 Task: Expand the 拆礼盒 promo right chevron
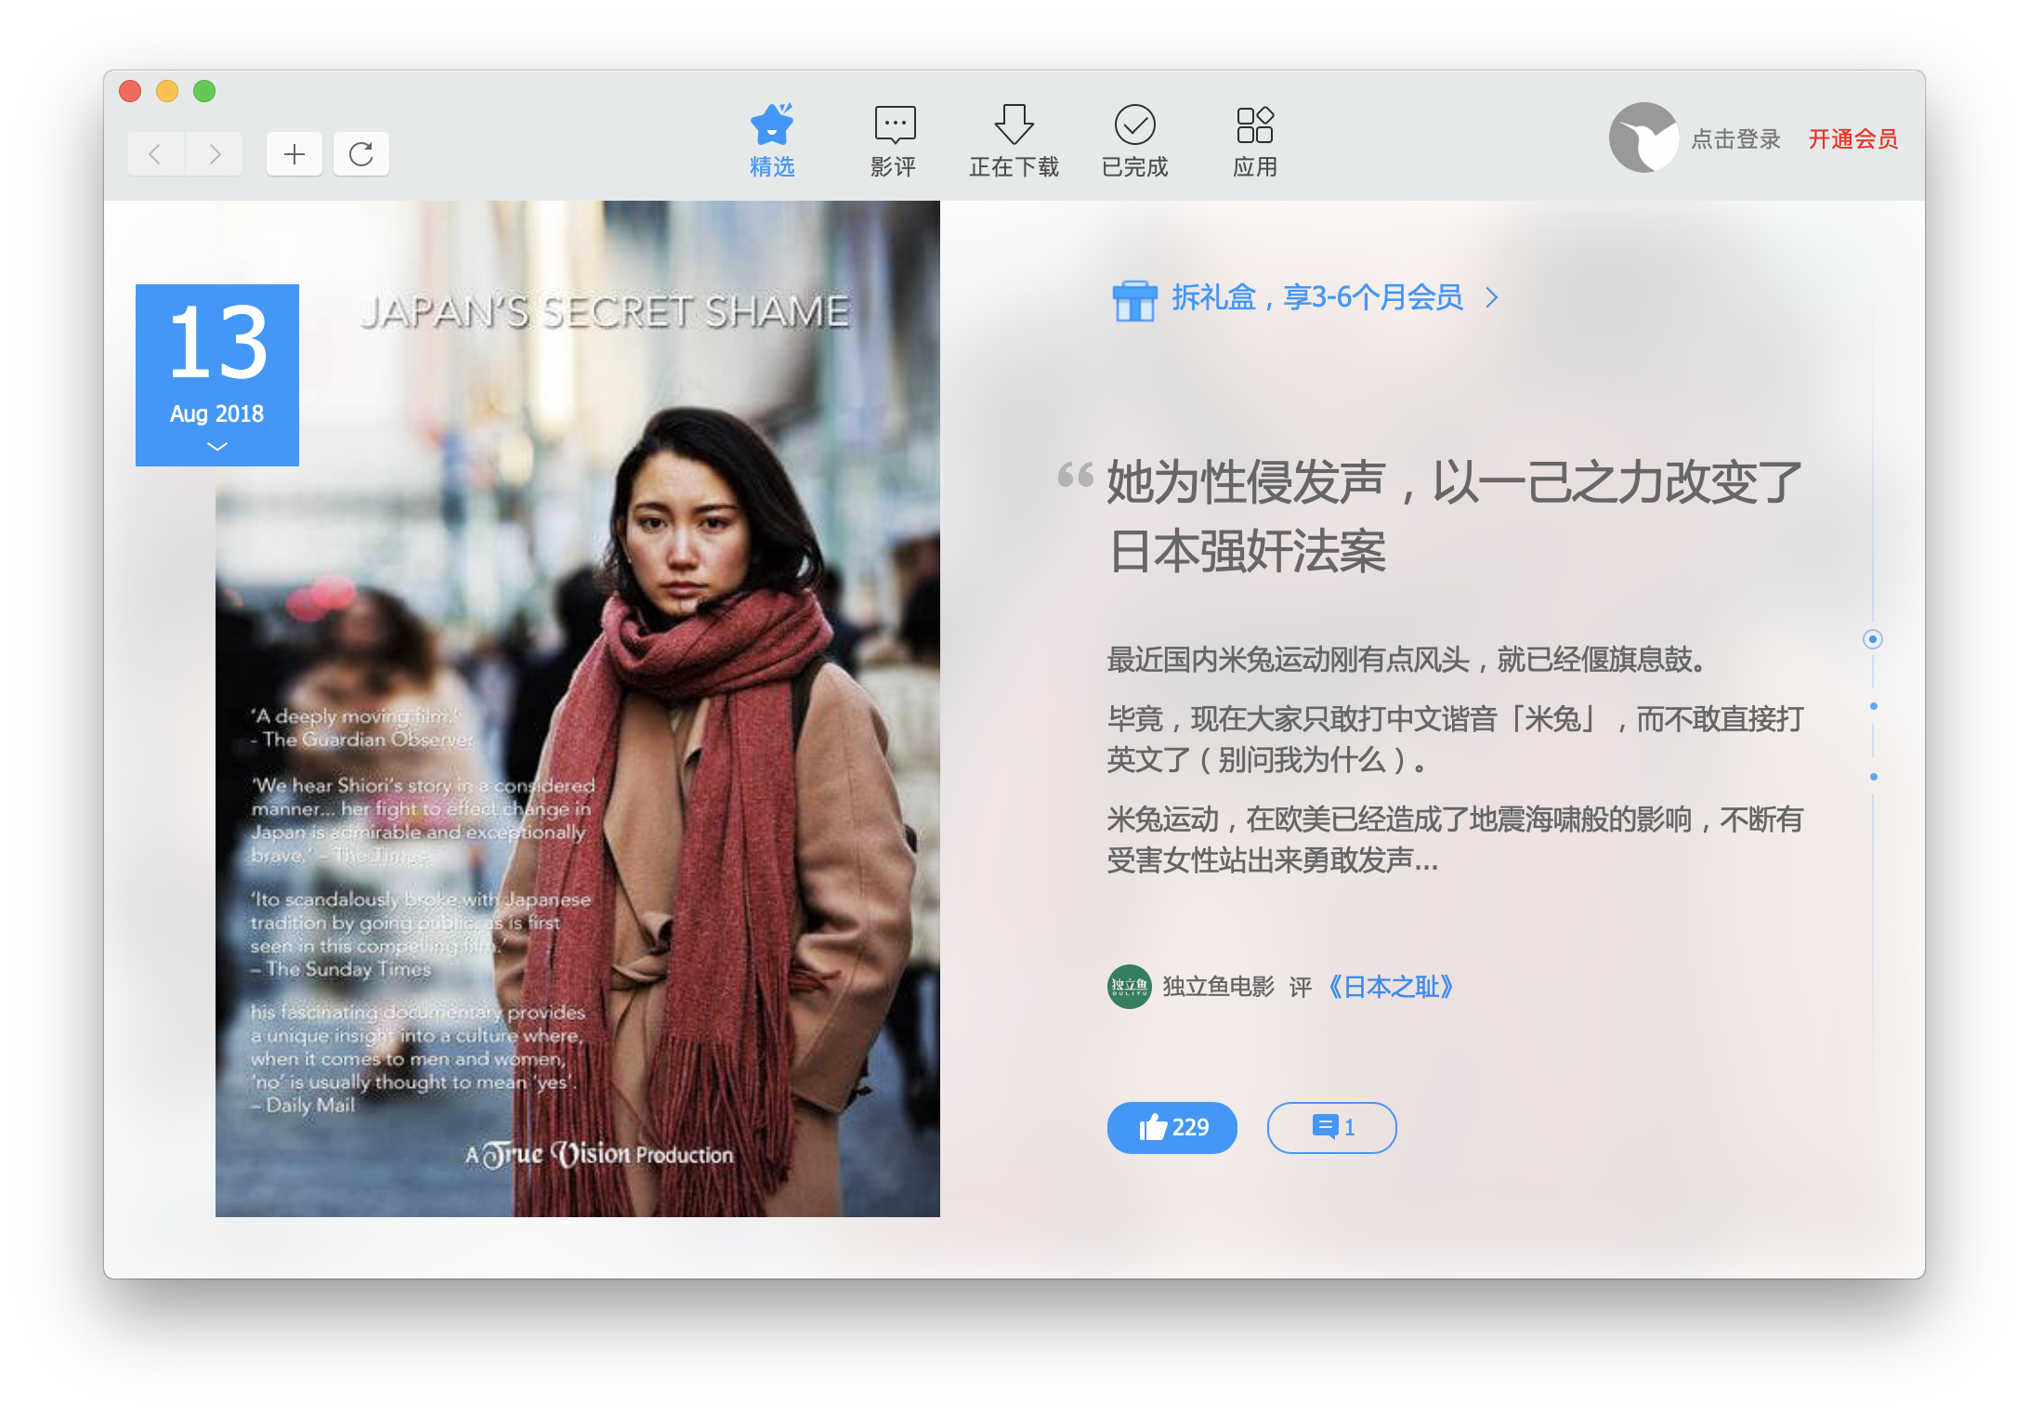click(1492, 297)
